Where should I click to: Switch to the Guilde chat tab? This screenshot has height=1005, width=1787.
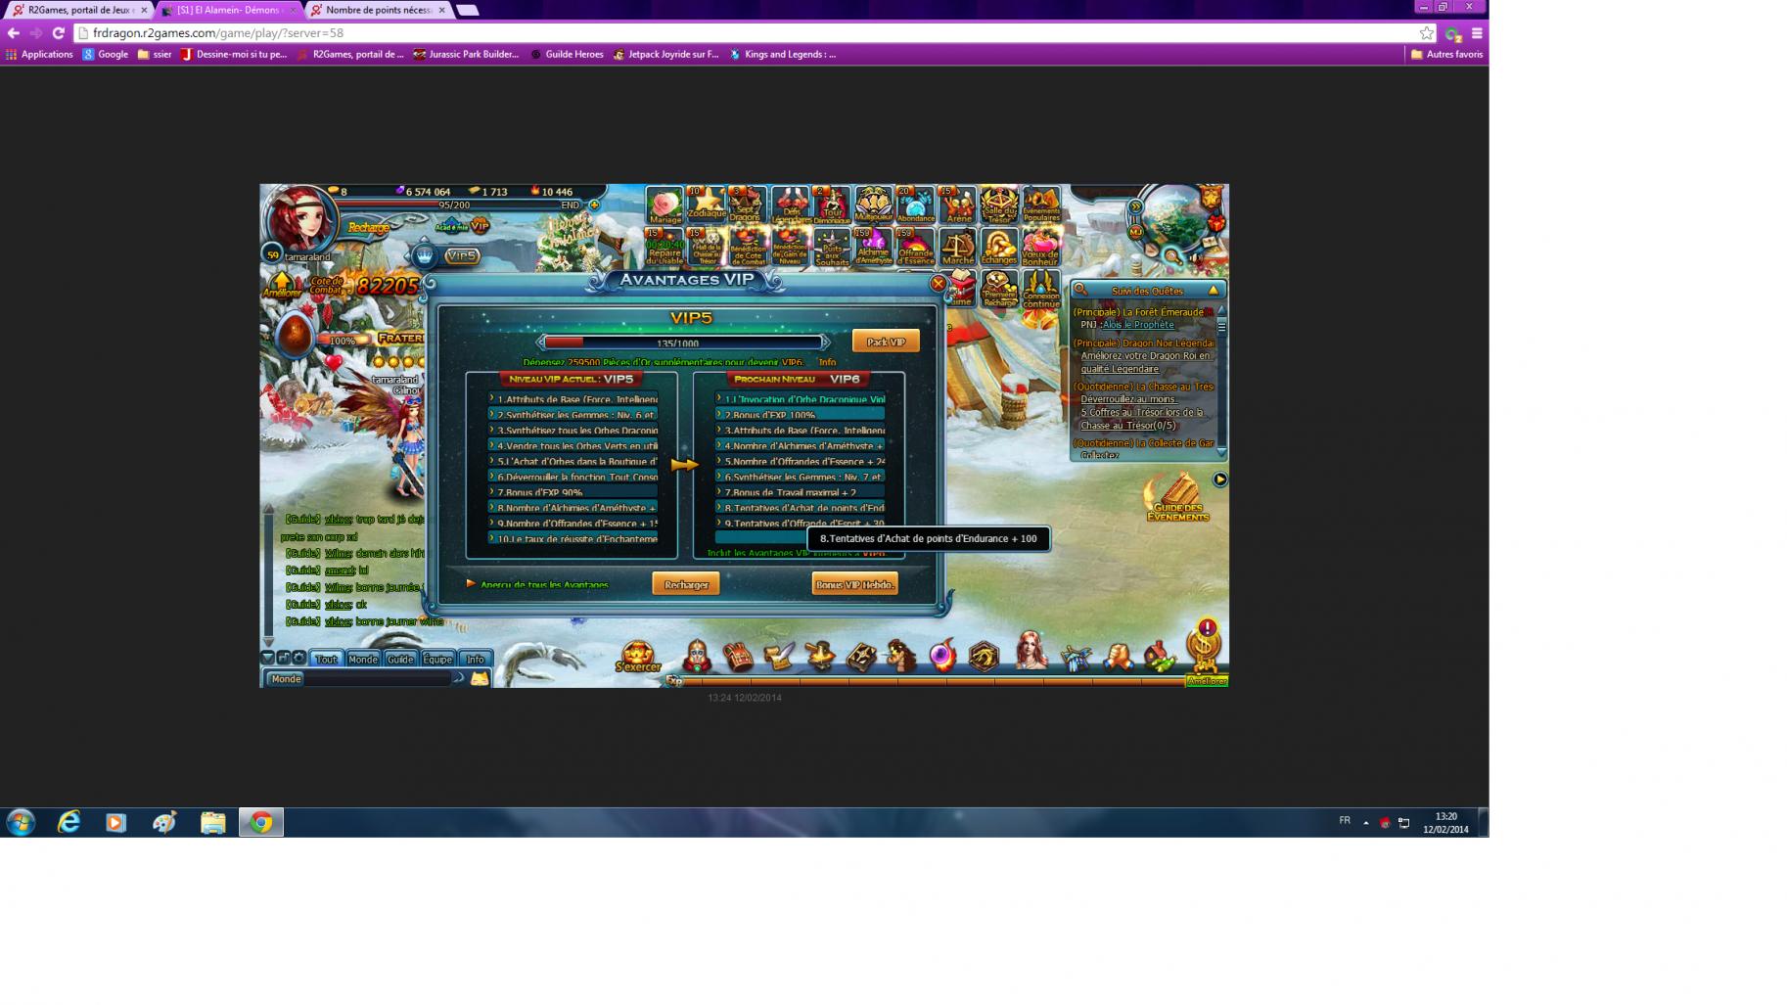click(399, 660)
